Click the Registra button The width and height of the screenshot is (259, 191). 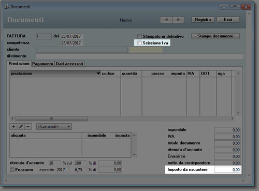click(203, 20)
